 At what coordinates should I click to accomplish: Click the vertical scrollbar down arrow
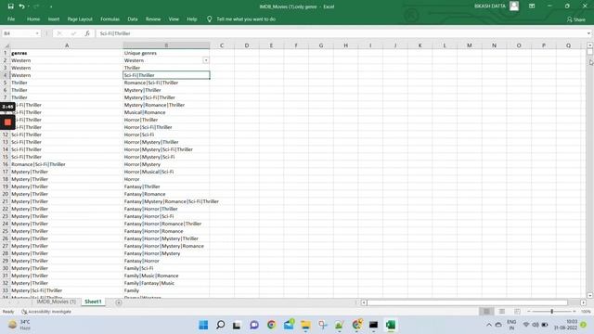(x=589, y=295)
